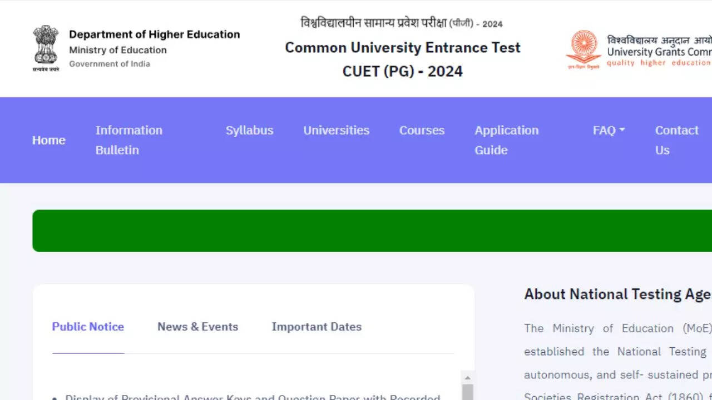The height and width of the screenshot is (400, 712).
Task: Open the Provisional Answer Keys notice link
Action: (x=253, y=397)
